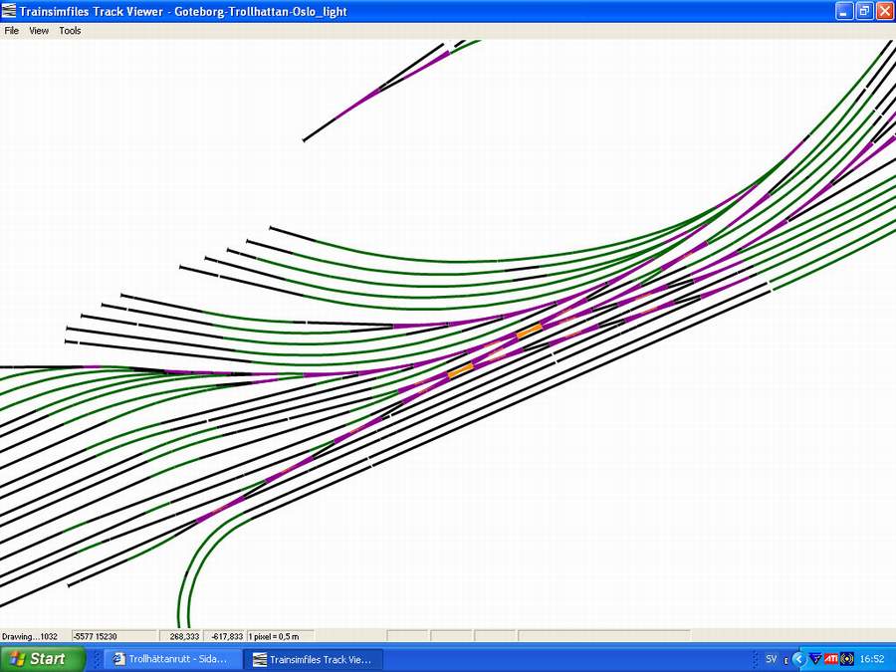
Task: Open the File menu
Action: (x=12, y=31)
